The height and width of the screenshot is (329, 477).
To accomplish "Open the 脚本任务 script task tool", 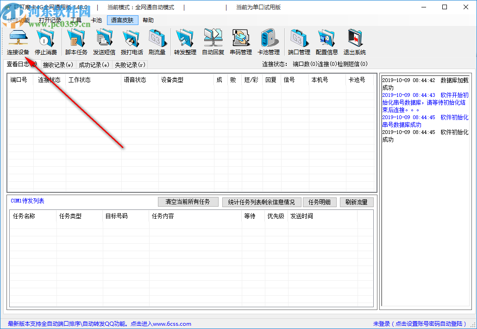I will click(76, 42).
